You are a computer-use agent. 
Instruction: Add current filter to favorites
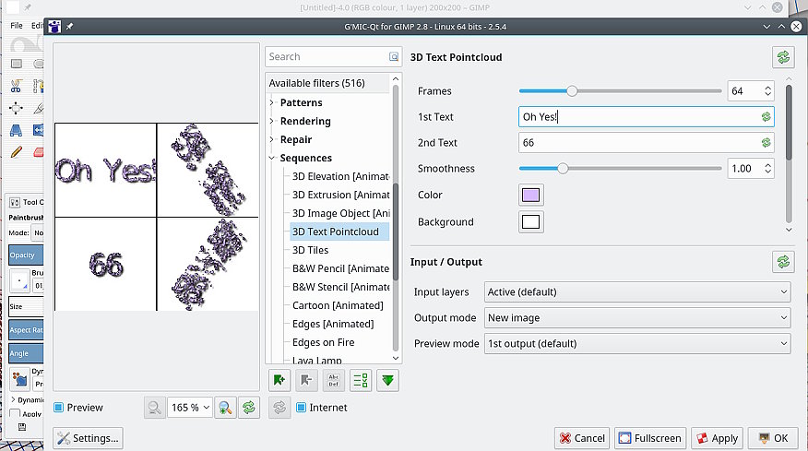tap(279, 380)
